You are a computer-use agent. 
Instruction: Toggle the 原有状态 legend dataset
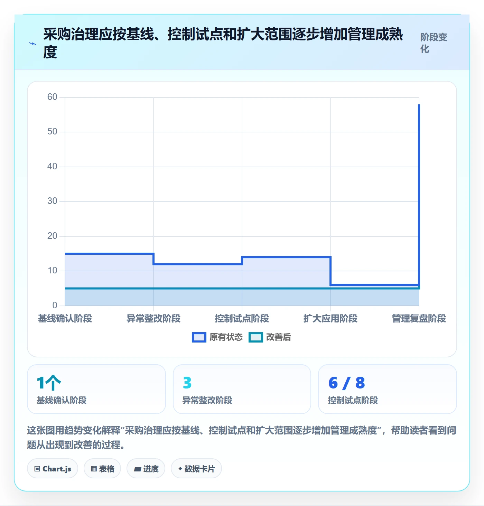[217, 337]
